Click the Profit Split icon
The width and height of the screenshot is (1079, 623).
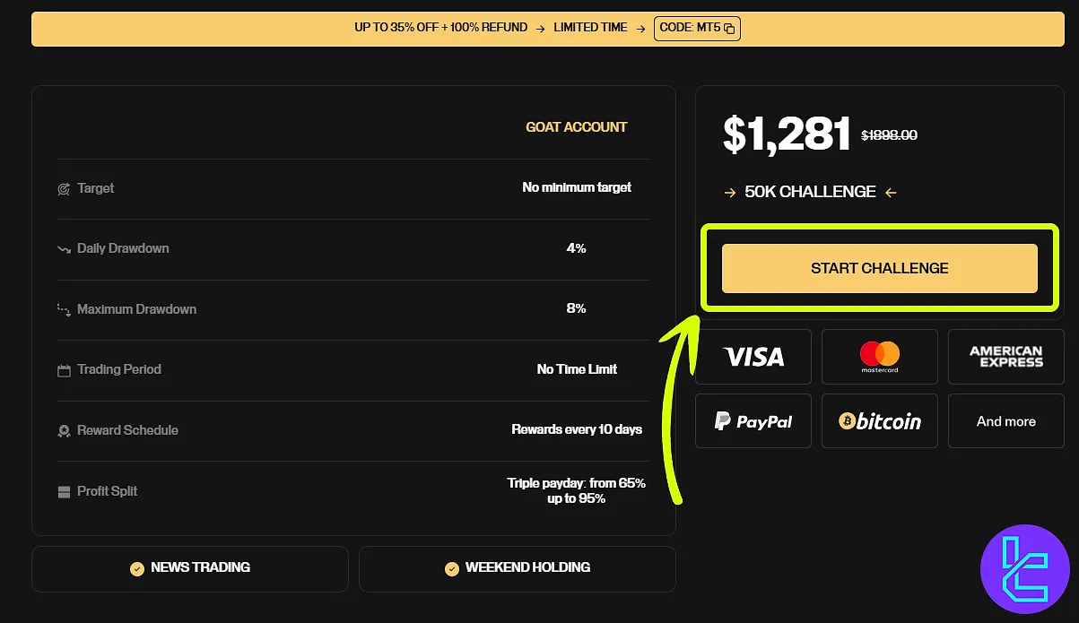click(64, 492)
